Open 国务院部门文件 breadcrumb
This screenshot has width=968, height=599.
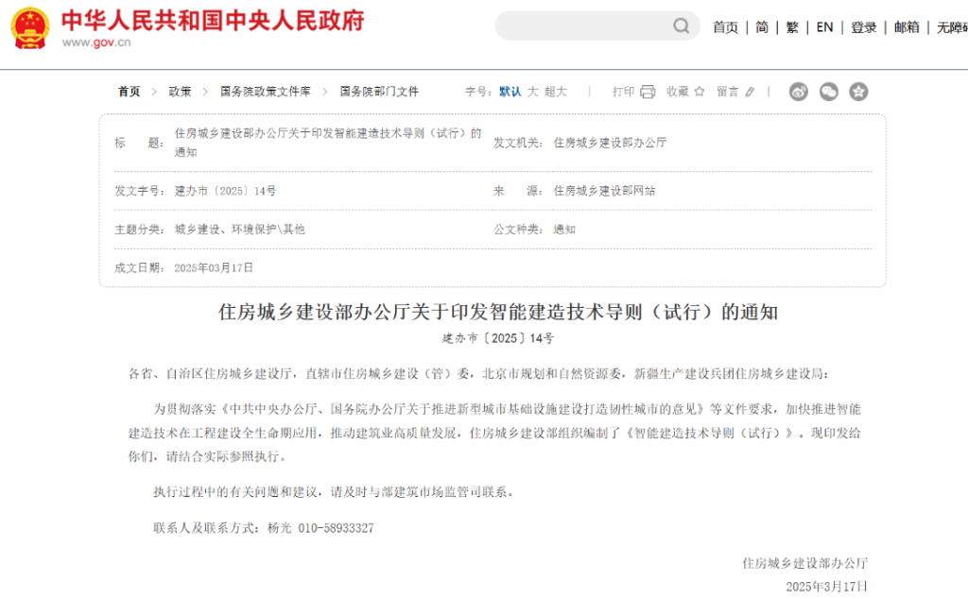[379, 92]
